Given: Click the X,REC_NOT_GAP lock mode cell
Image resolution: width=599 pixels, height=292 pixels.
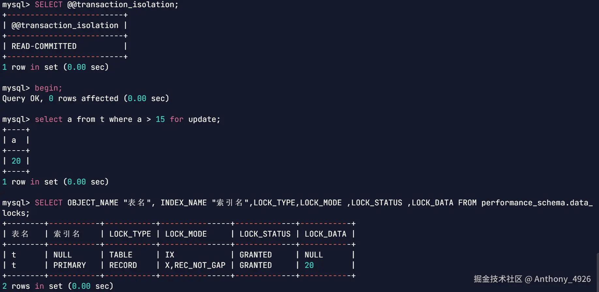Looking at the screenshot, I should [x=195, y=265].
